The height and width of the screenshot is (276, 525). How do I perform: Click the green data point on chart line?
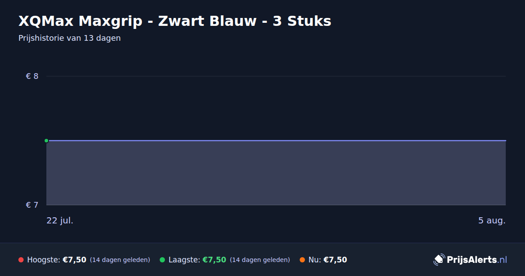coord(46,141)
